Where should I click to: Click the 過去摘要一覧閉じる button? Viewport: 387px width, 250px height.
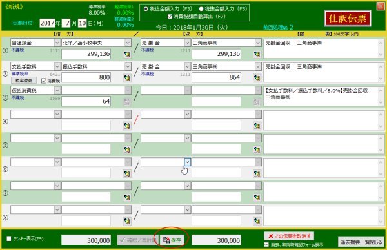point(361,242)
